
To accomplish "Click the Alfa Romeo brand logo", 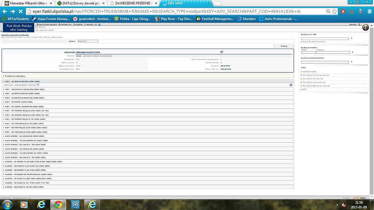I will pos(365,27).
